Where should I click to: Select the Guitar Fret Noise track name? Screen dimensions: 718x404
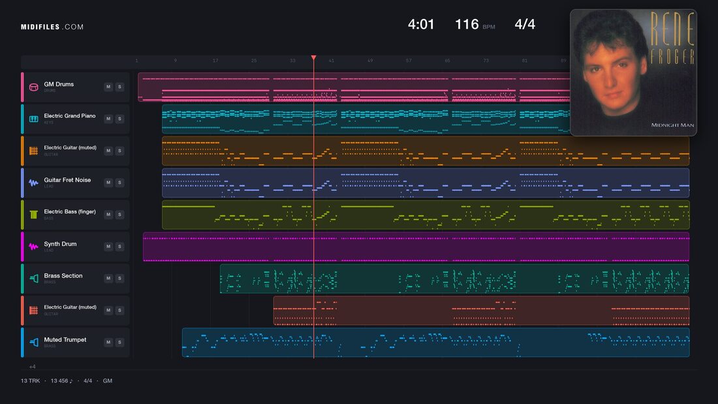pyautogui.click(x=67, y=180)
